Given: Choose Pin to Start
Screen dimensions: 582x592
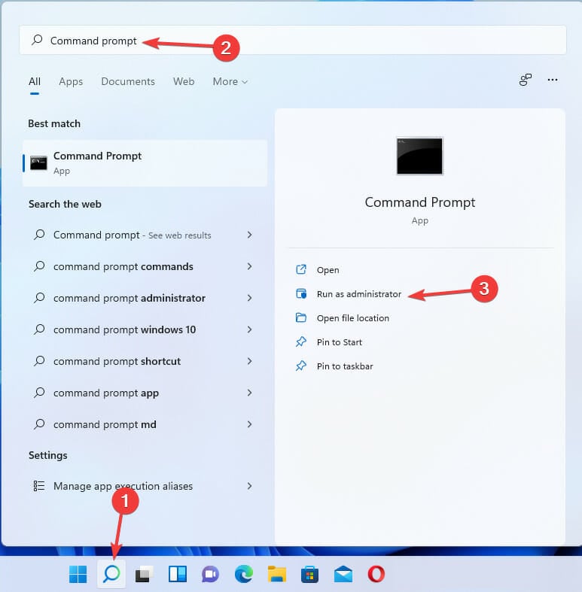Looking at the screenshot, I should tap(340, 342).
